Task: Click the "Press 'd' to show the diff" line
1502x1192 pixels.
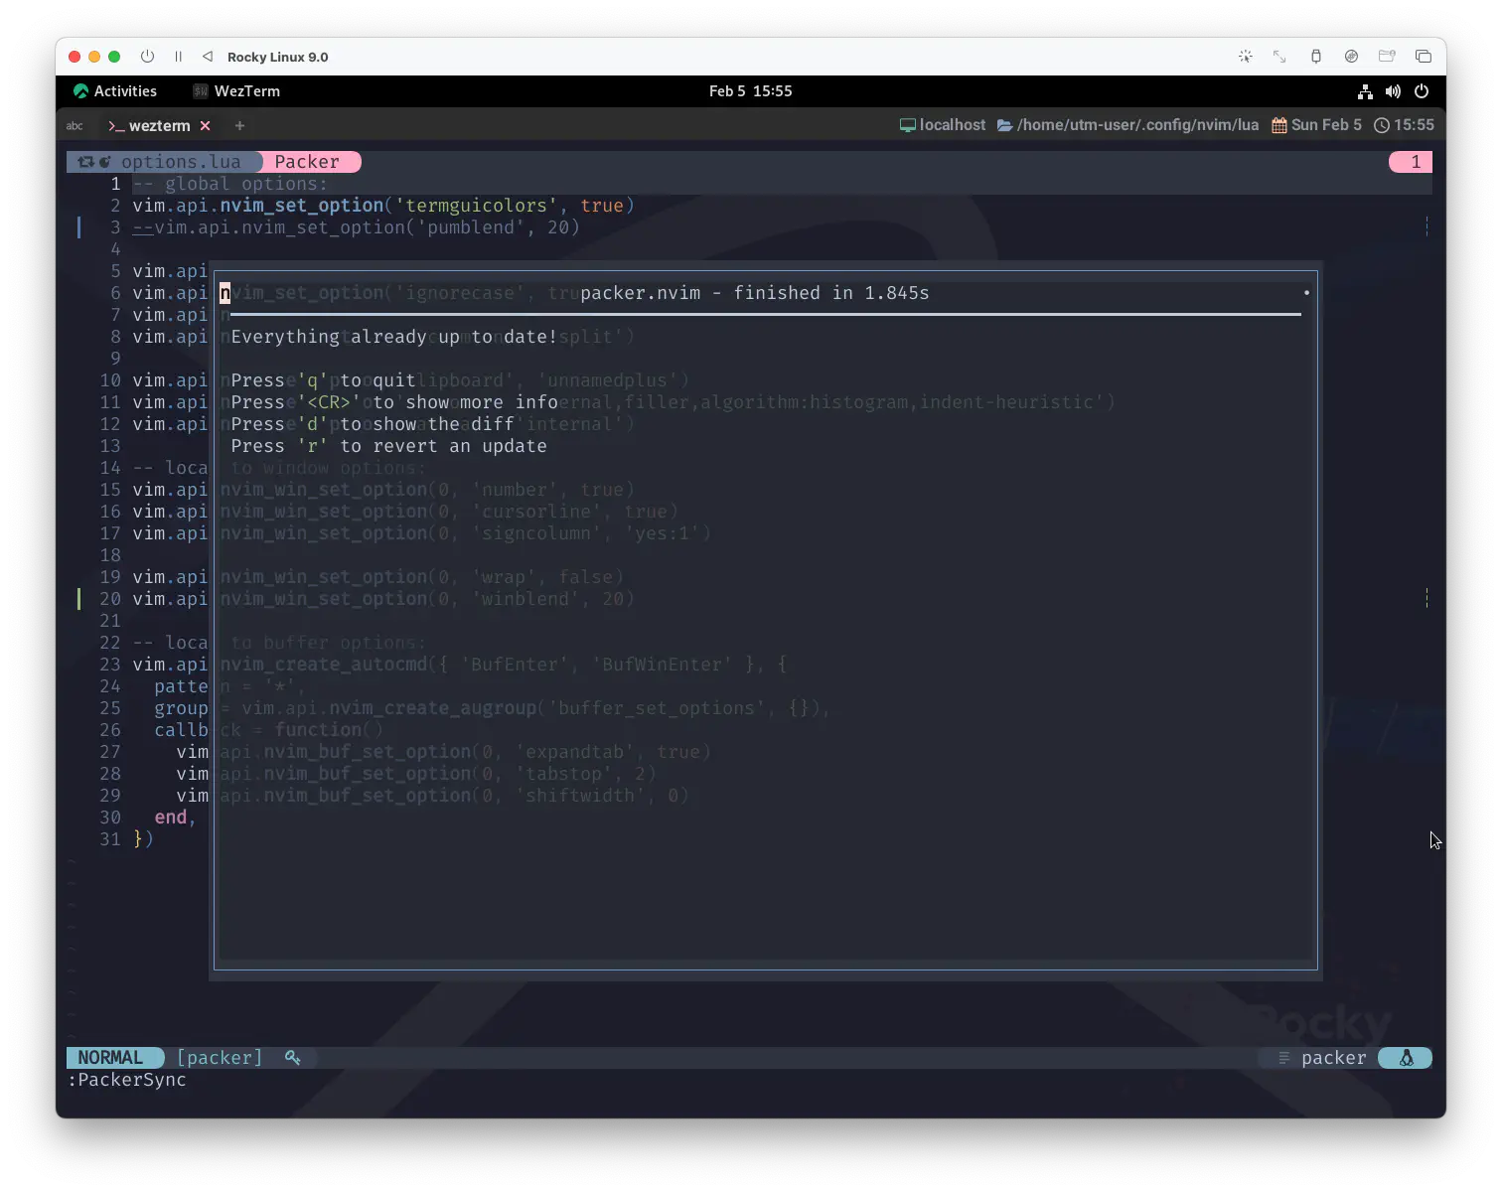Action: (373, 424)
